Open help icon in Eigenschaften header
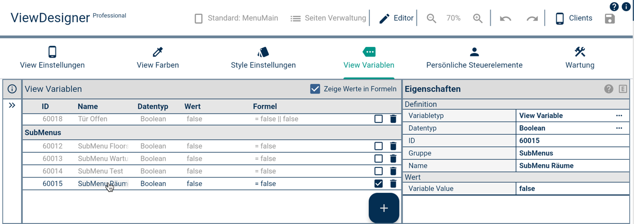Screen dimensions: 634x224 click(609, 89)
